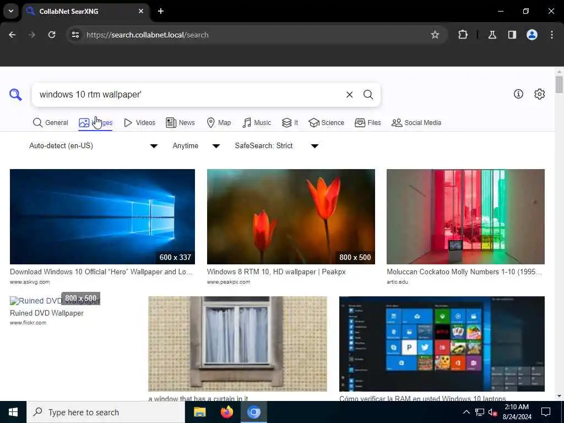564x423 pixels.
Task: Click the www.peakpx.com source text
Action: [x=229, y=282]
